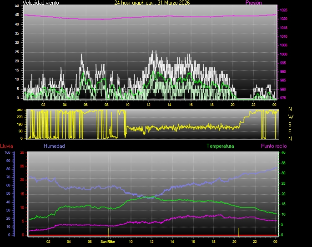Select the Punto rocío legend label
This screenshot has height=247, width=312.
point(273,146)
